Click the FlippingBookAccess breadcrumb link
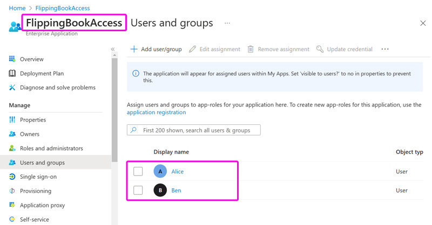432x225 pixels. (63, 8)
